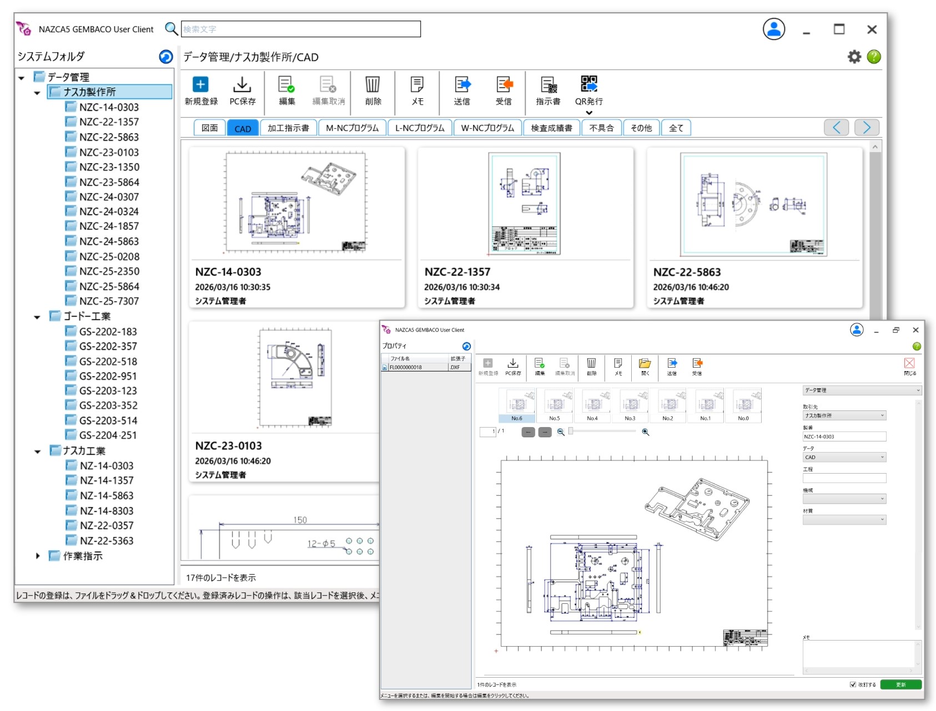936x711 pixels.
Task: Zoom out preview with magnifier minus icon
Action: [561, 432]
